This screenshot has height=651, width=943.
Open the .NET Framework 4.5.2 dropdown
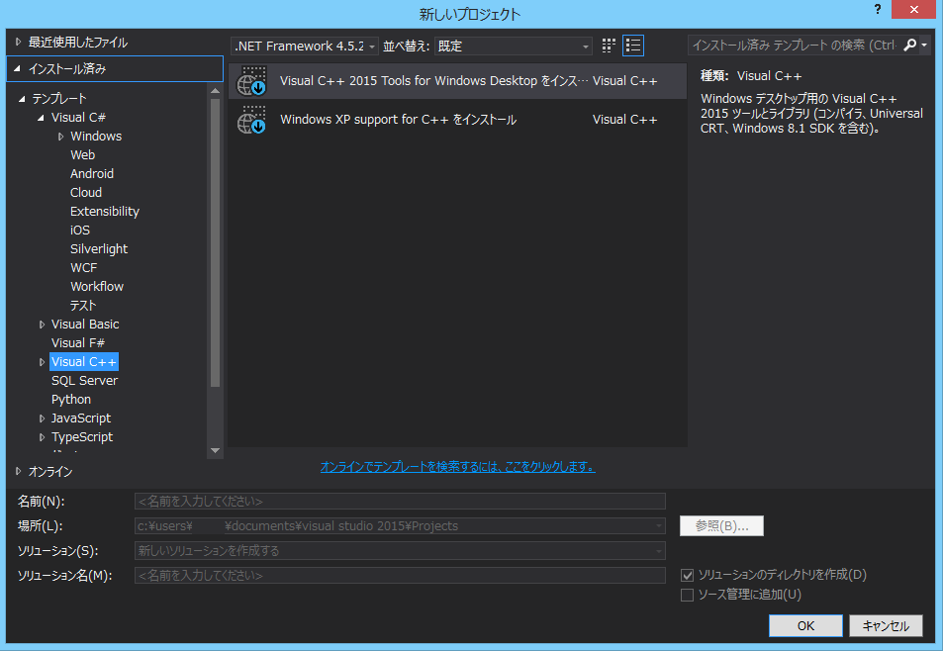(305, 46)
